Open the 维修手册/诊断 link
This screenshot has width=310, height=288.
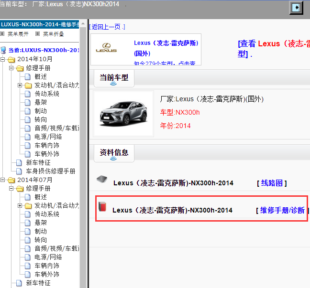(282, 211)
